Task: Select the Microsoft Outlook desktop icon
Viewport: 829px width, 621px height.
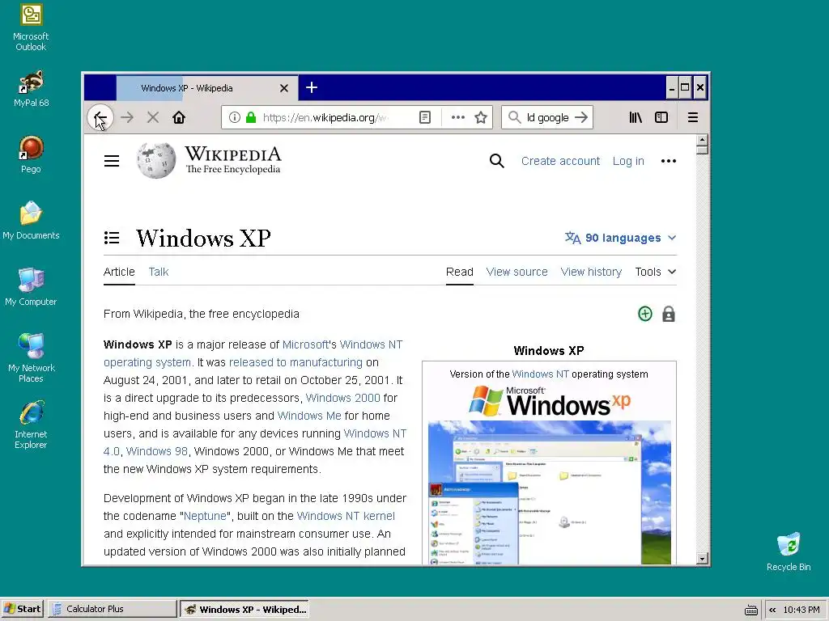Action: pyautogui.click(x=31, y=28)
